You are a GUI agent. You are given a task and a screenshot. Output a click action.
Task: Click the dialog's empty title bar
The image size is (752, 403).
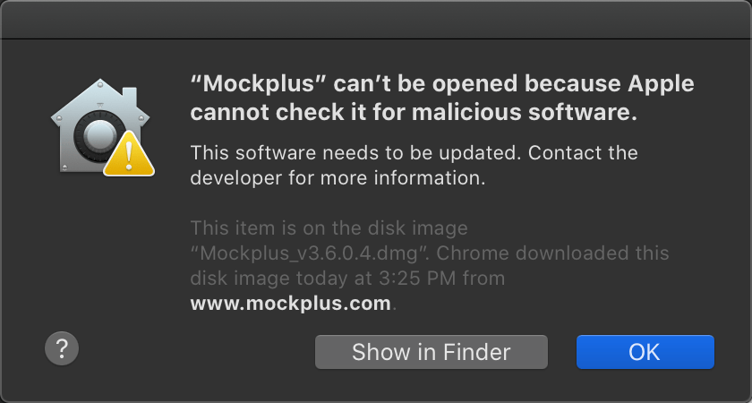pos(376,20)
